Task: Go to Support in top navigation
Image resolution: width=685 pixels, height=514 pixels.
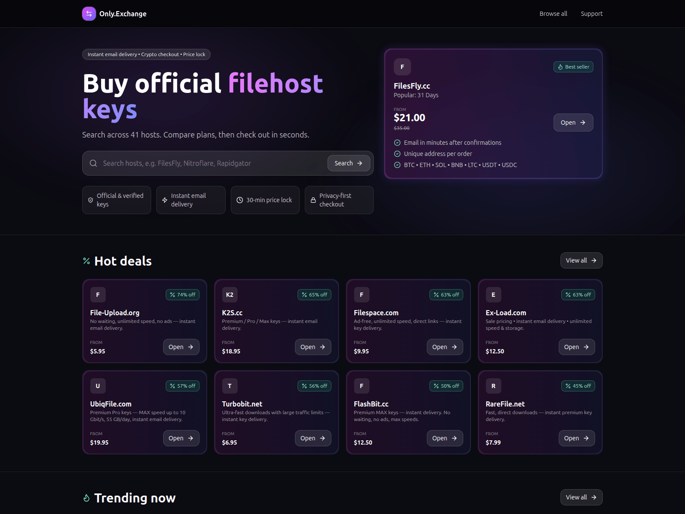Action: tap(591, 14)
